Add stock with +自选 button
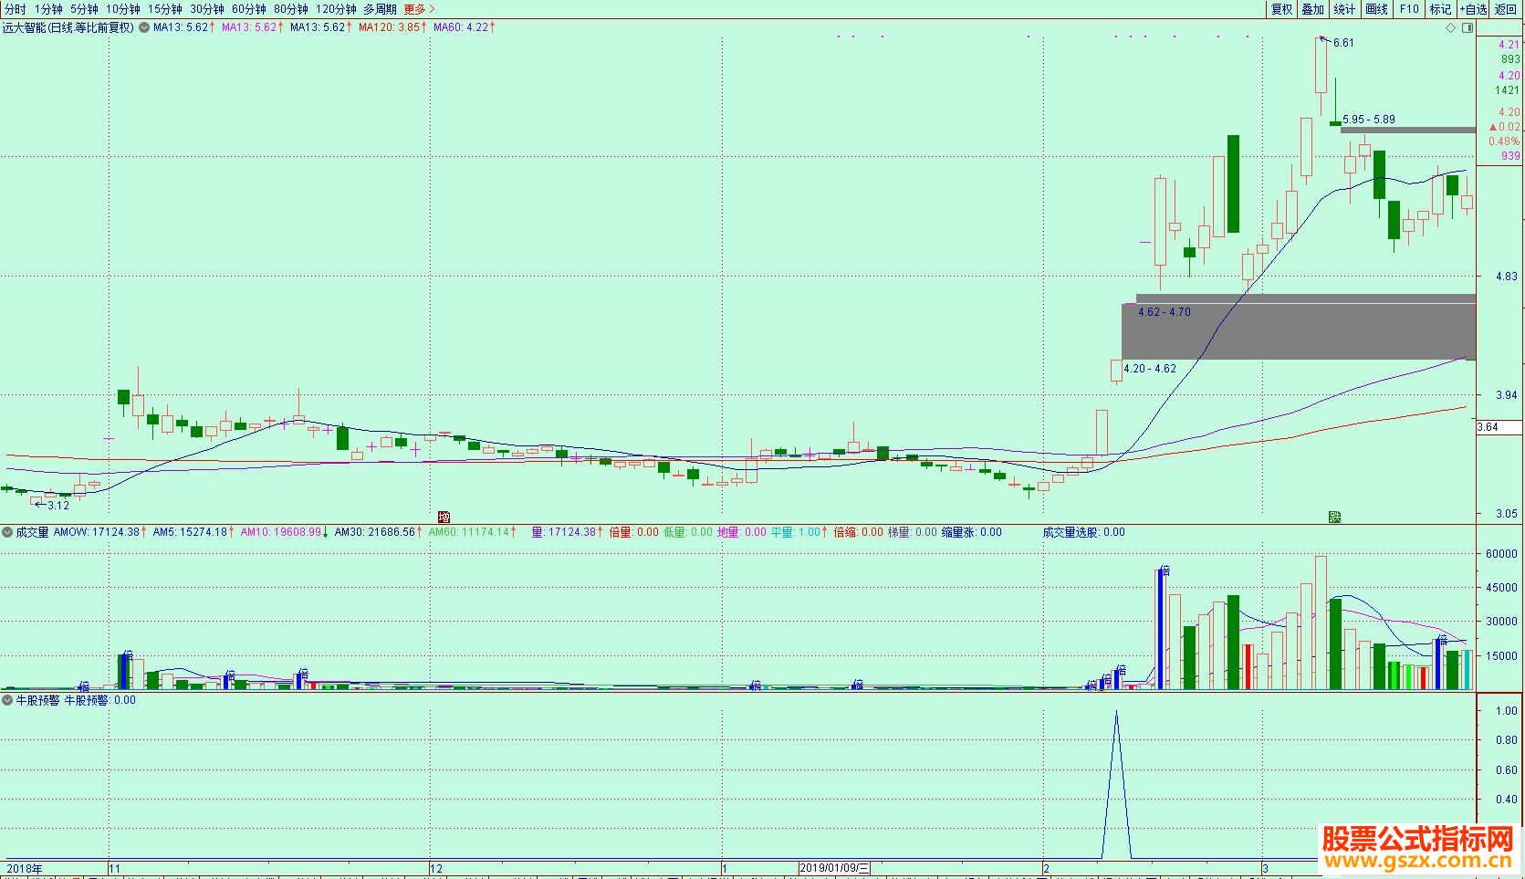This screenshot has height=879, width=1525. pyautogui.click(x=1473, y=9)
